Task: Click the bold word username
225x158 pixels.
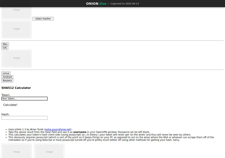Action: pyautogui.click(x=80, y=132)
